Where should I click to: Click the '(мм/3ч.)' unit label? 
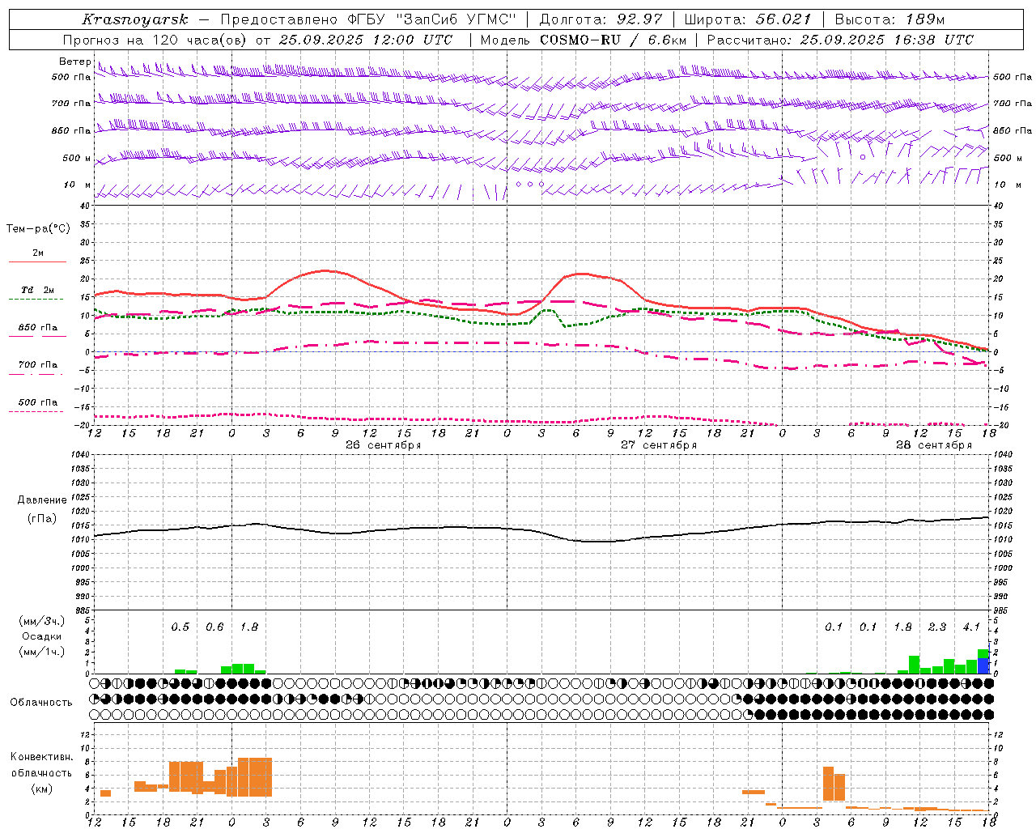(41, 621)
